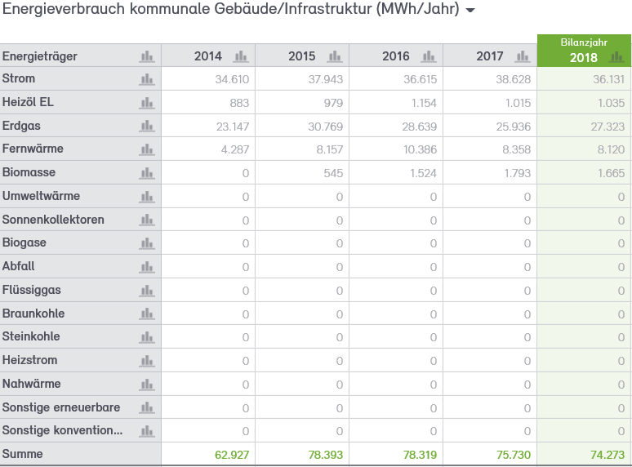Image resolution: width=632 pixels, height=467 pixels.
Task: Click Biomasse value 1.665
Action: 611,173
